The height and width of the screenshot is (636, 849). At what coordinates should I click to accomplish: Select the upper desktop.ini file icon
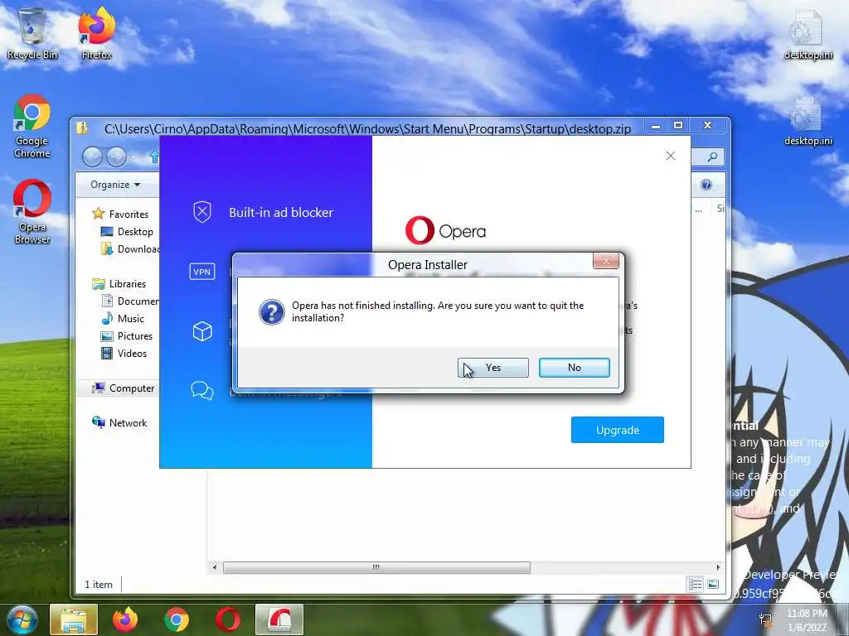808,33
